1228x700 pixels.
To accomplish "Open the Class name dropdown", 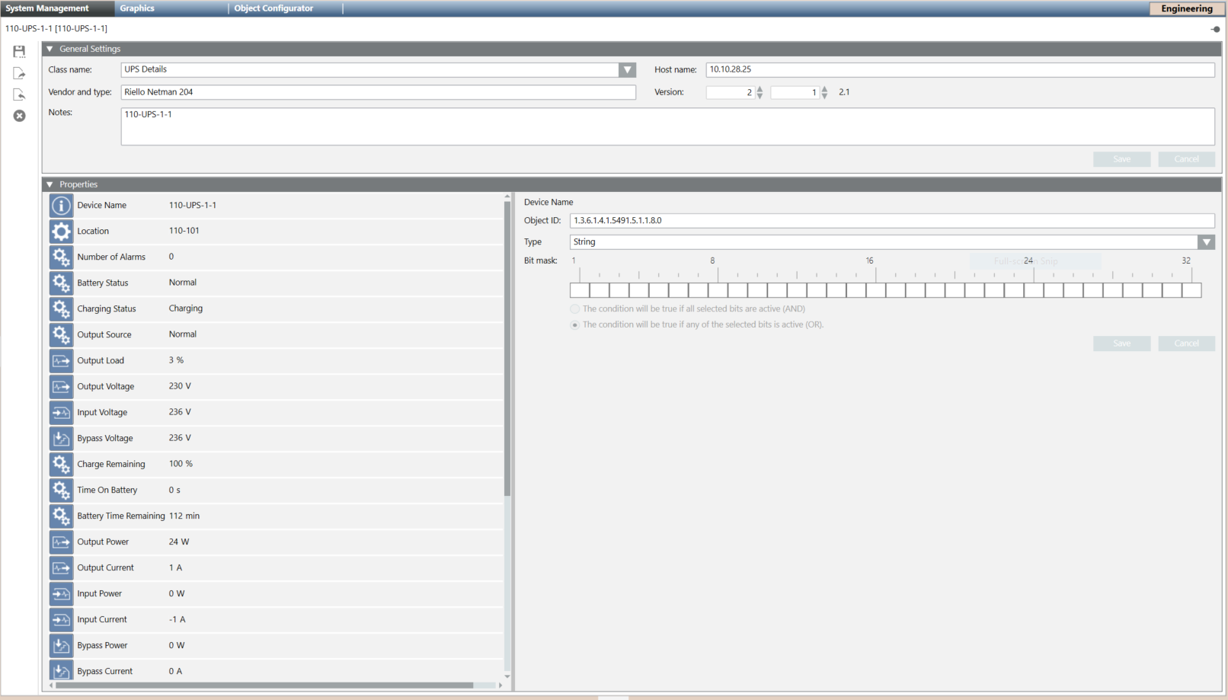I will point(627,69).
